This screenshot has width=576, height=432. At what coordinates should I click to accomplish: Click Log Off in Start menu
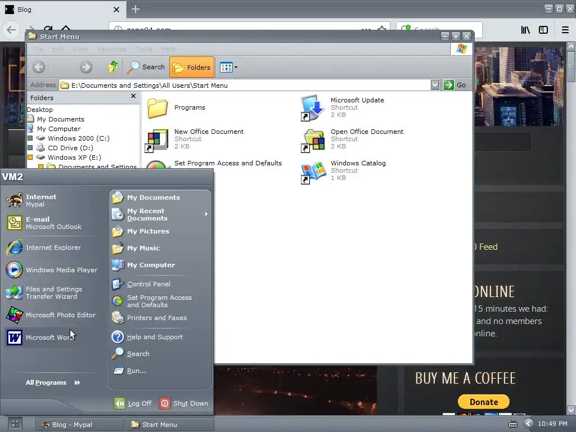point(133,403)
